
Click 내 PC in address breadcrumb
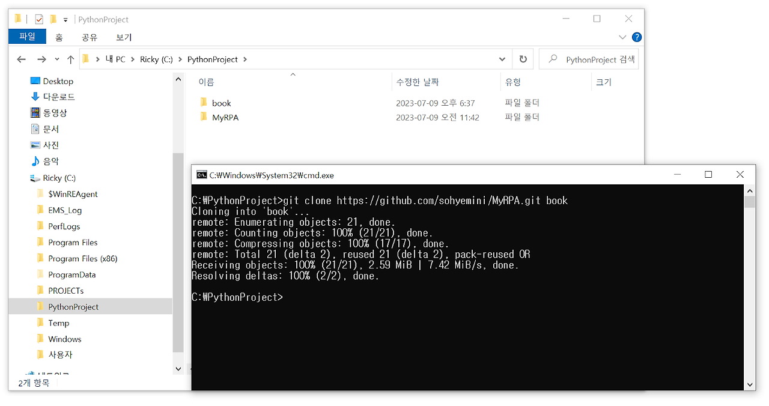(x=115, y=59)
